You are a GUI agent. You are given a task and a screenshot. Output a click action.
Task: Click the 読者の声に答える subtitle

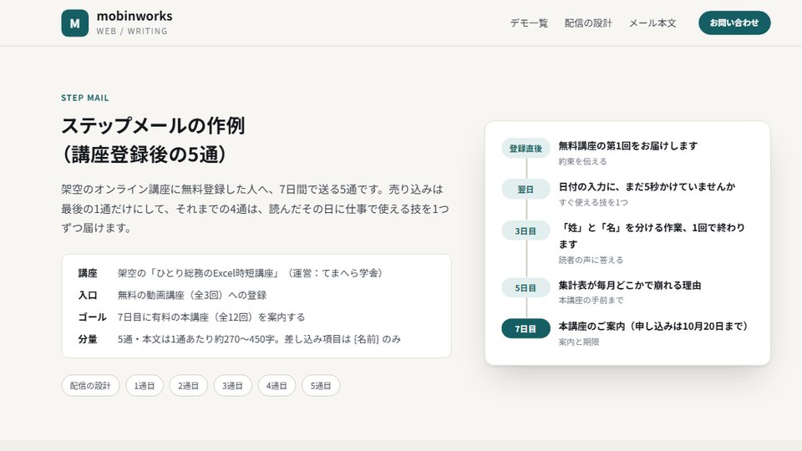[591, 260]
